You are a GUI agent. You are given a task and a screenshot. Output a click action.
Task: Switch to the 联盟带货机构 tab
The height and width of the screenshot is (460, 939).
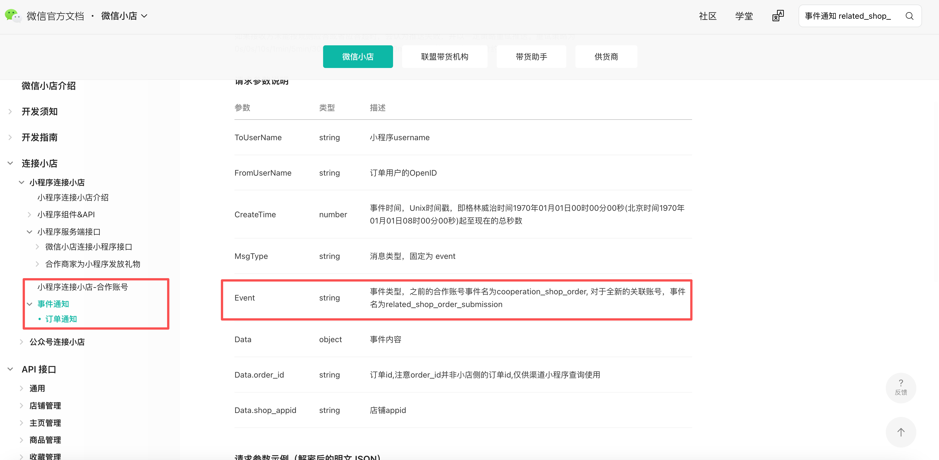coord(444,56)
